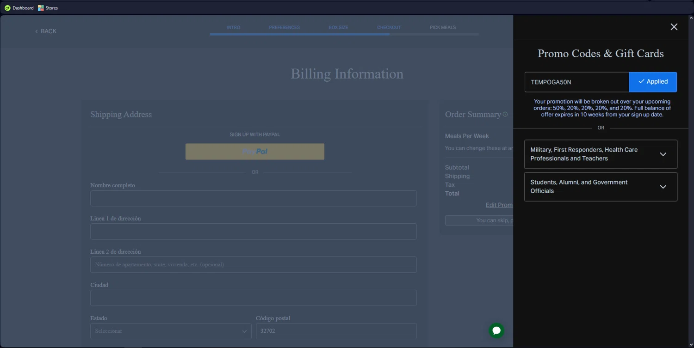This screenshot has width=694, height=348.
Task: Close the Promo Codes panel
Action: coord(674,27)
